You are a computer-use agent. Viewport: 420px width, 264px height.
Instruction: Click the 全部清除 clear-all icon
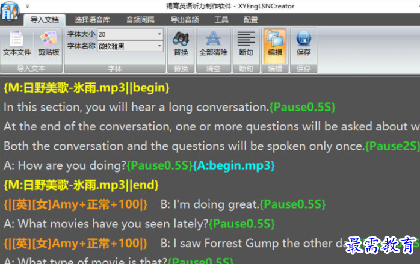213,40
